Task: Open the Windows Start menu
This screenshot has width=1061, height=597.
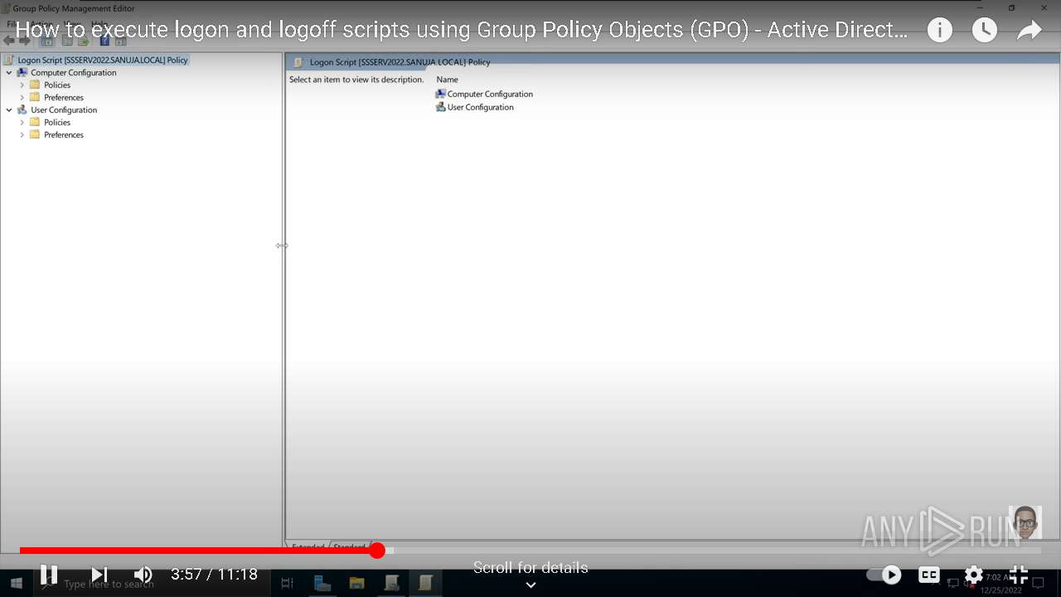Action: pos(17,584)
